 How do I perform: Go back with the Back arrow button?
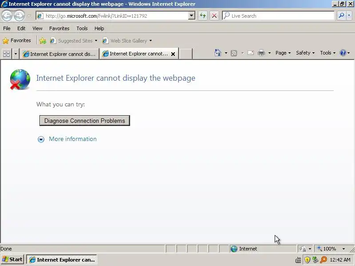click(x=7, y=16)
